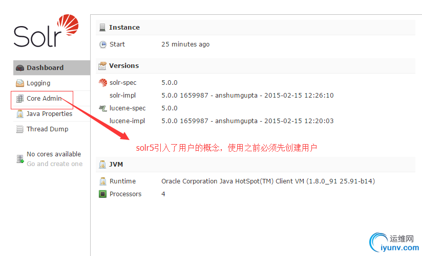
Task: Click 'No cores available' text
Action: (54, 154)
